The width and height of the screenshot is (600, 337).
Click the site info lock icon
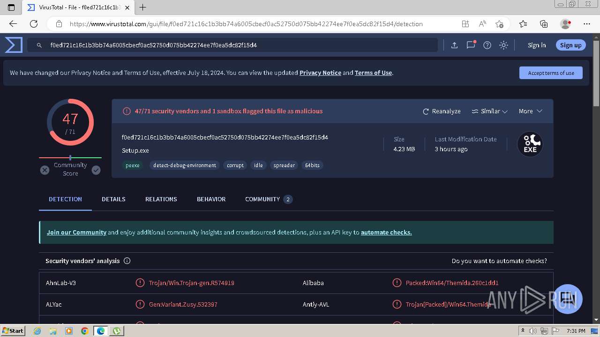[59, 24]
